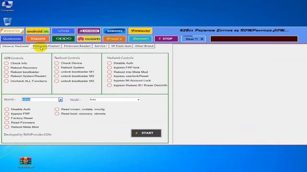307x172 pixels.
Task: Select the Android brand button
Action: pos(38,31)
